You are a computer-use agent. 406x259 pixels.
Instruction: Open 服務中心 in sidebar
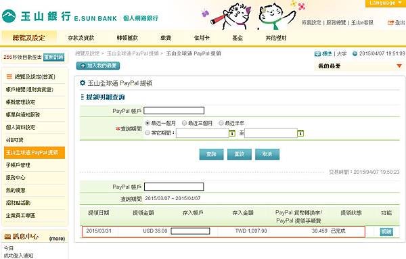(16, 177)
